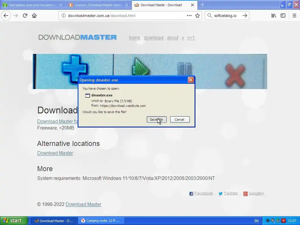Screen dimensions: 300x225
Task: Open page actions three-dots menu
Action: [x=189, y=16]
